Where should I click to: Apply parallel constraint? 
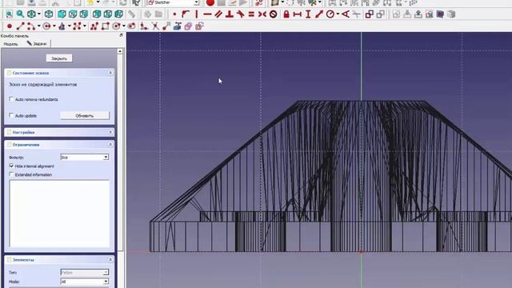pos(218,14)
